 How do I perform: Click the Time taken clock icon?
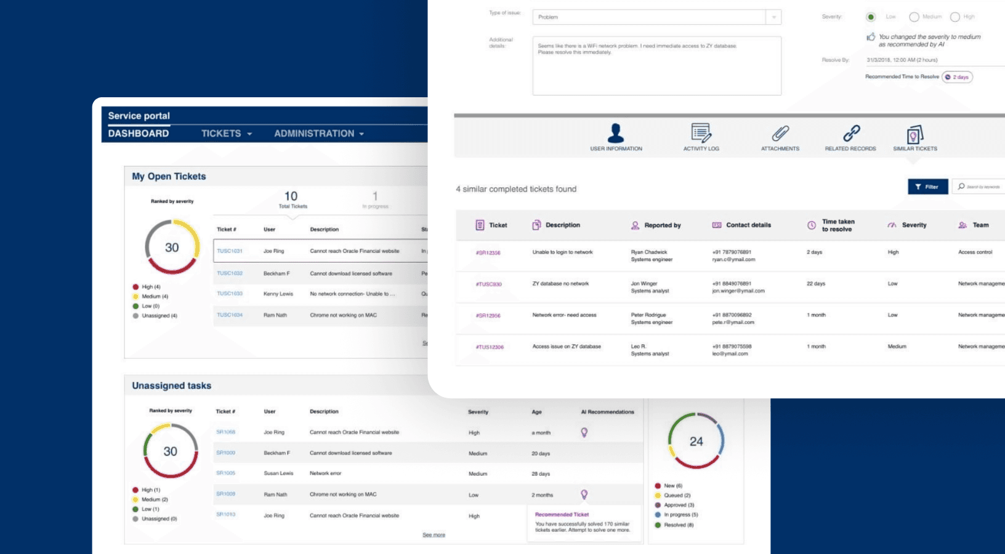point(812,225)
